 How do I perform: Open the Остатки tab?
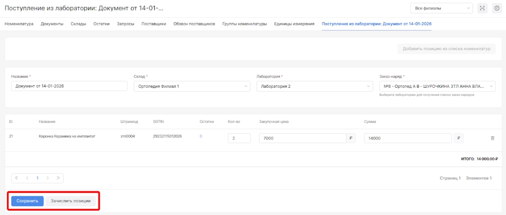point(101,24)
